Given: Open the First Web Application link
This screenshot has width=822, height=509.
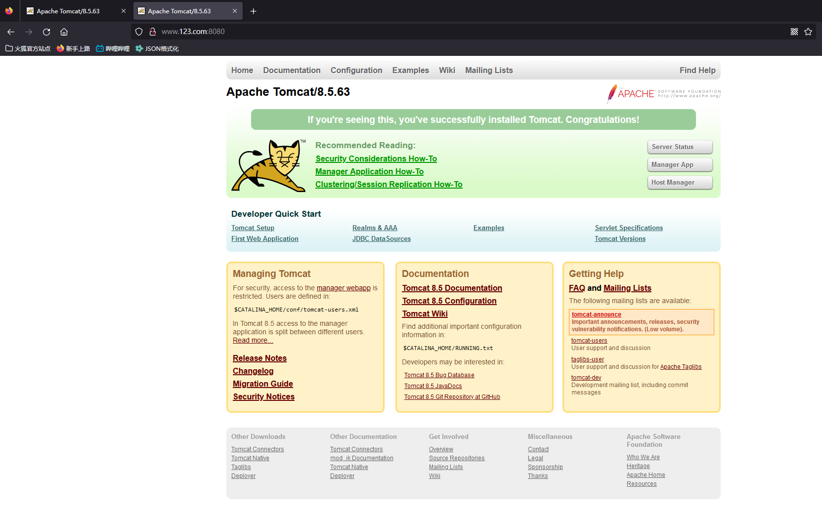Looking at the screenshot, I should (x=265, y=238).
